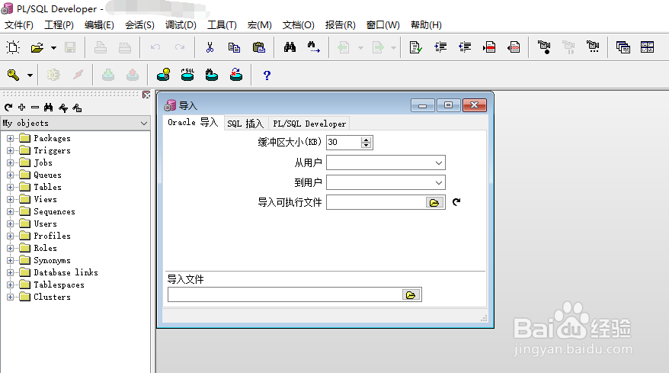
Task: Select the Profiles tree item
Action: coord(52,236)
